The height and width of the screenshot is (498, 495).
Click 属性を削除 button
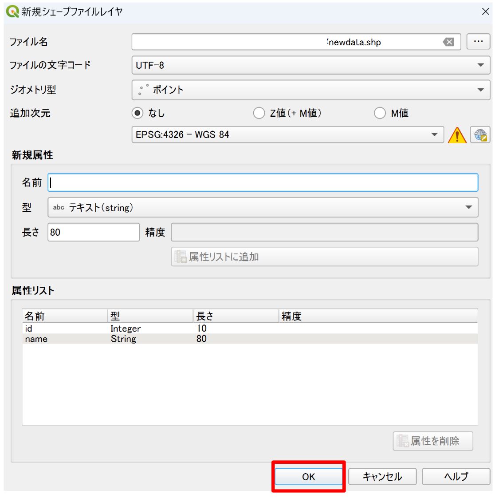coord(433,441)
